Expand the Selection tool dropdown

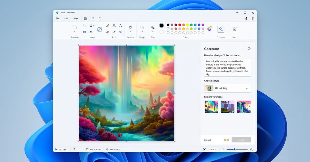(x=74, y=32)
